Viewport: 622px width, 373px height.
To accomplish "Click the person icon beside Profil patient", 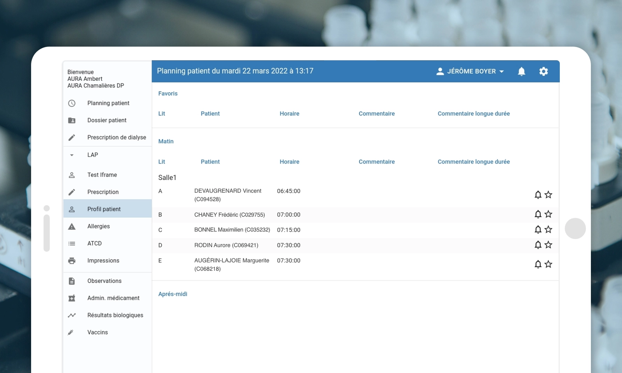I will click(72, 209).
